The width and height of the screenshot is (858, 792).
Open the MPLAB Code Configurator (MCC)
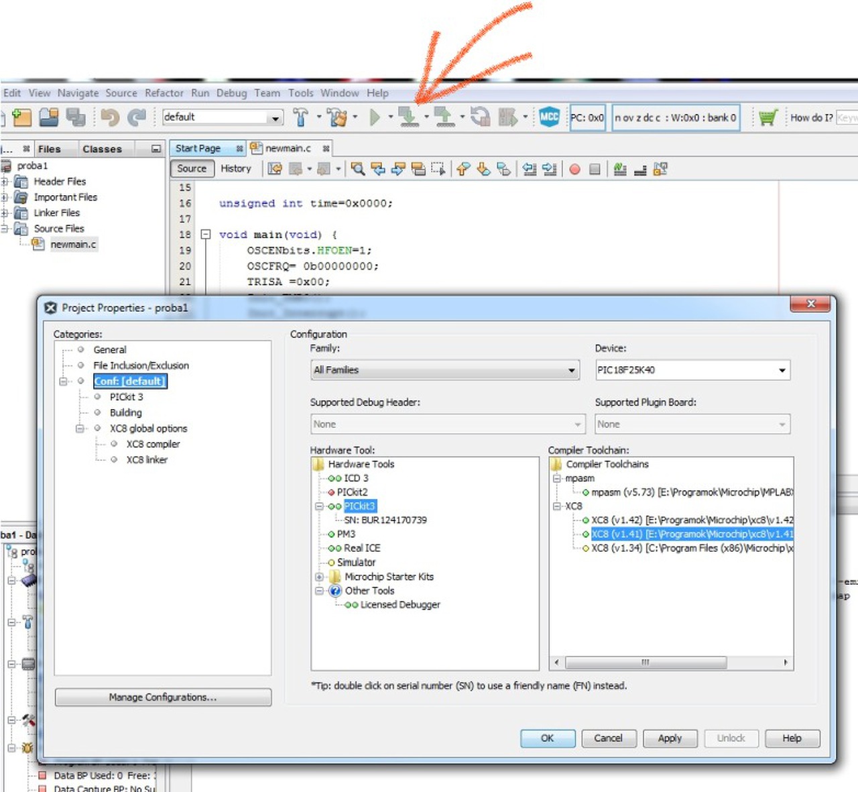pyautogui.click(x=549, y=117)
